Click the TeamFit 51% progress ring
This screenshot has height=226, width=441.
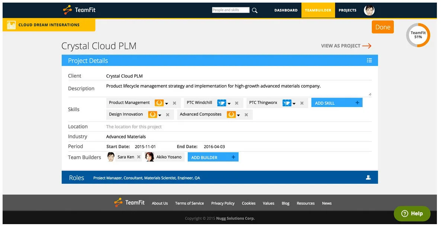click(418, 35)
